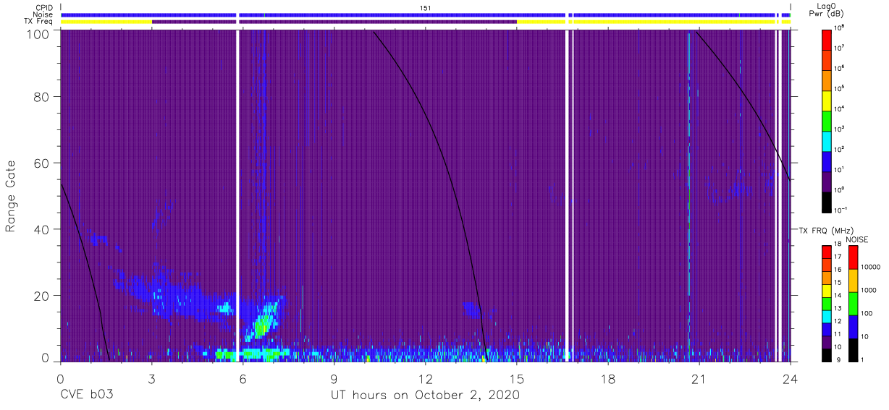This screenshot has width=889, height=410.
Task: Click the cyan segment of Lag0 Pwr colorbar
Action: (826, 141)
